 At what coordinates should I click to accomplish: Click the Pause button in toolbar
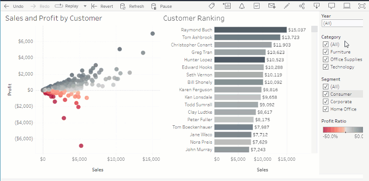(x=161, y=6)
